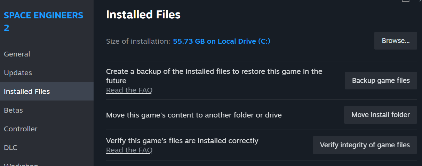Open the General settings tab
Image resolution: width=422 pixels, height=166 pixels.
[17, 54]
